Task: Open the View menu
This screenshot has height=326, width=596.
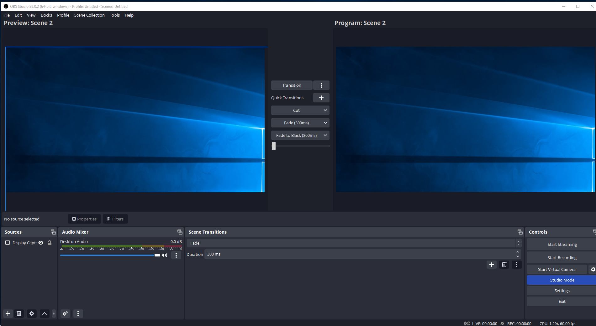Action: point(31,15)
